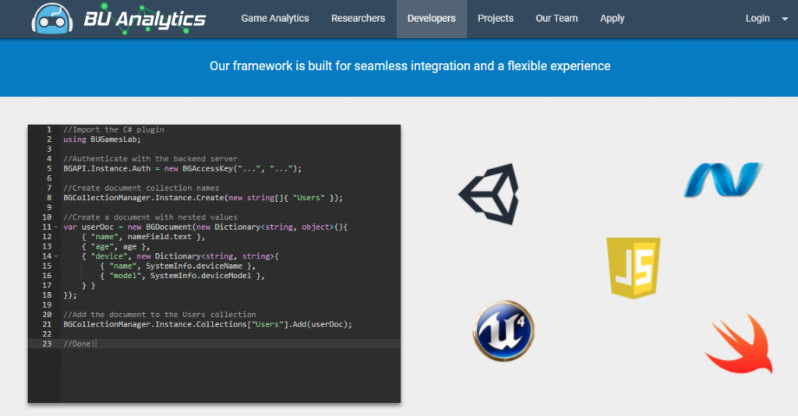Collapse code fold at line 11

pyautogui.click(x=56, y=227)
